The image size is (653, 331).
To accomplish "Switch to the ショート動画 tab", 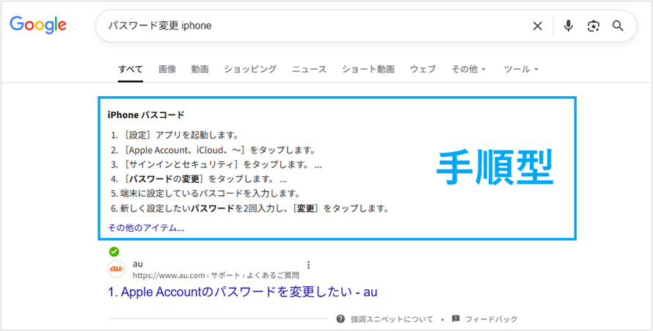I will point(368,69).
